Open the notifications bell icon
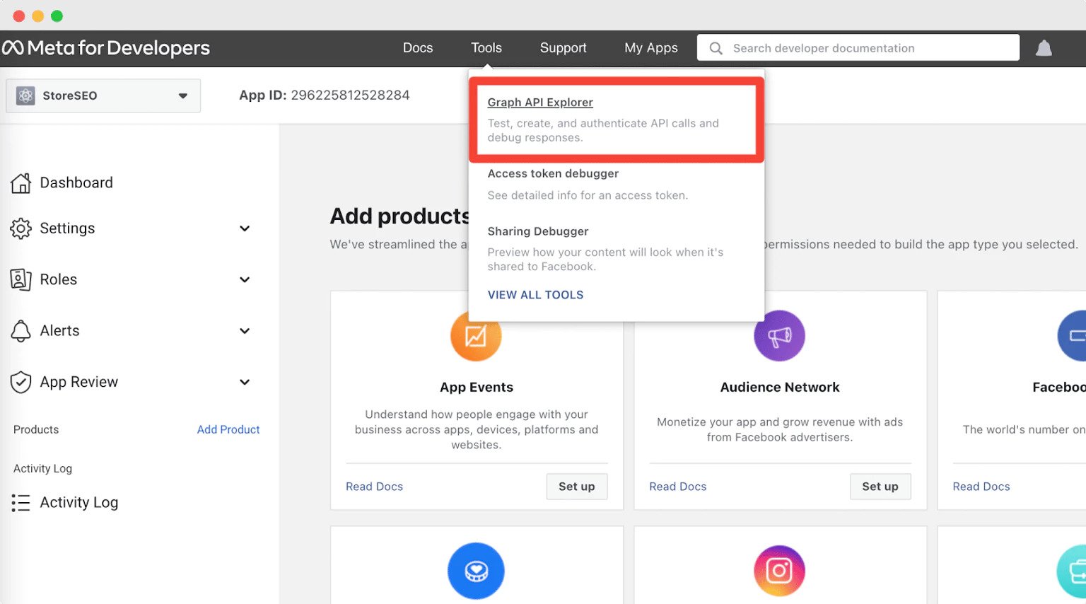 pyautogui.click(x=1044, y=48)
